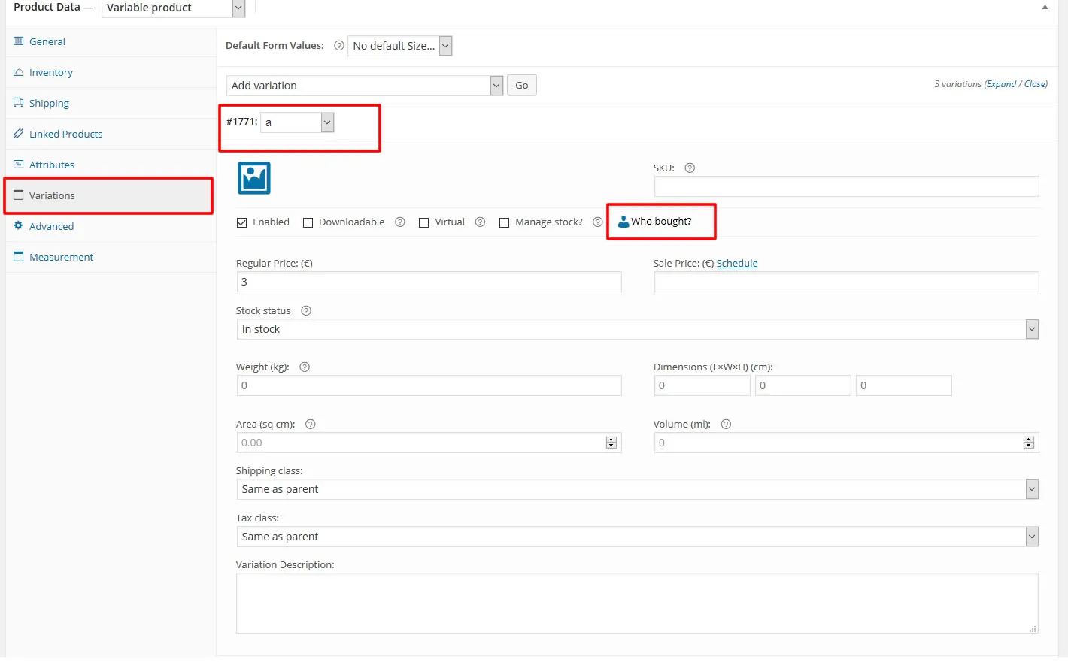Enable the Downloadable option
Viewport: 1068px width, 662px height.
308,222
